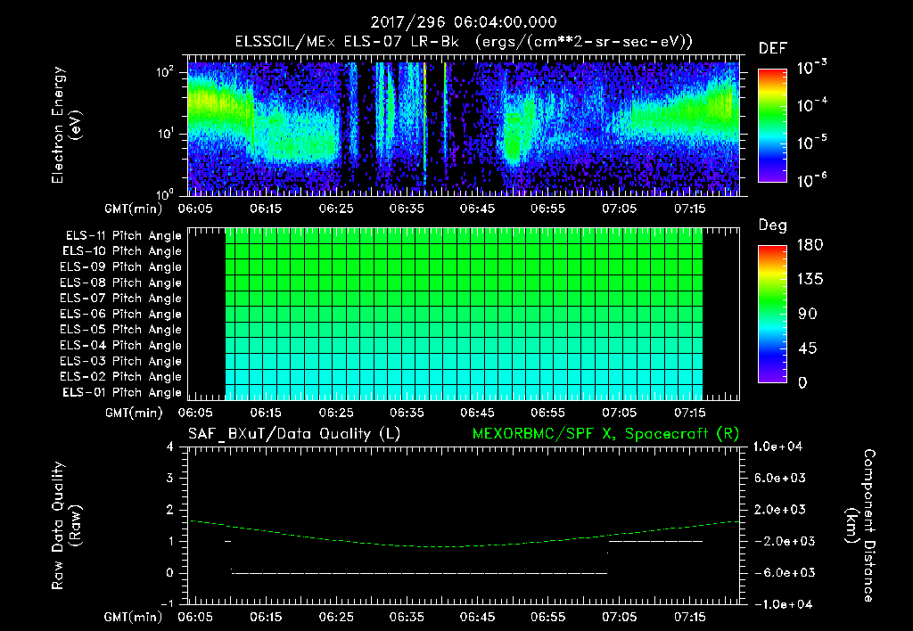Click the ELS-09 Pitch Angle row label
The width and height of the screenshot is (913, 631).
pyautogui.click(x=121, y=267)
